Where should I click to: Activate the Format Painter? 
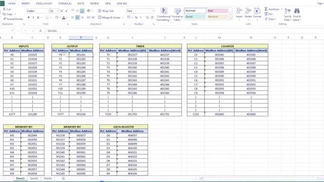point(13,19)
